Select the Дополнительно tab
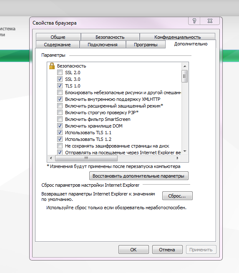Screen dimensions: 239x273 tap(191, 44)
